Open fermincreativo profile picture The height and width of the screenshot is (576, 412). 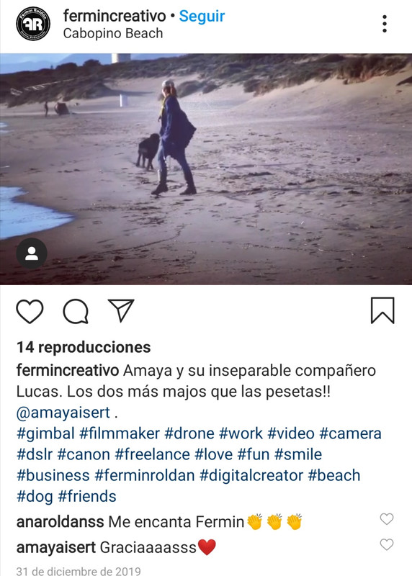pyautogui.click(x=33, y=24)
